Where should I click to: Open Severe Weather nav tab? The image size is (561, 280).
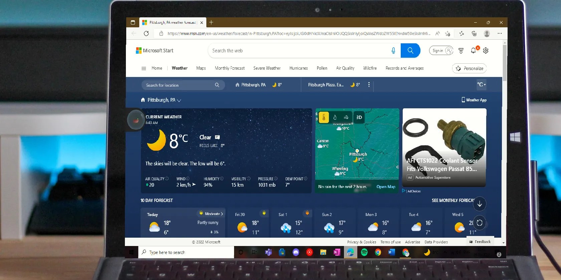[x=267, y=68]
